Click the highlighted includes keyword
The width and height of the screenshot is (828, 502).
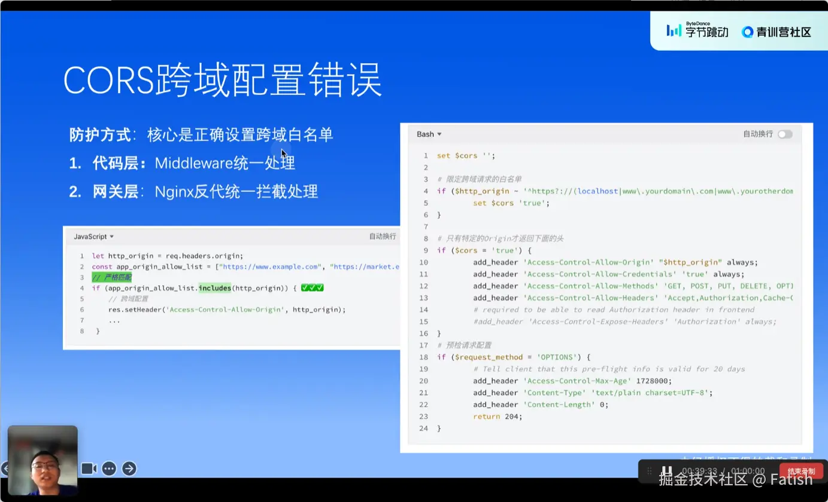coord(215,288)
